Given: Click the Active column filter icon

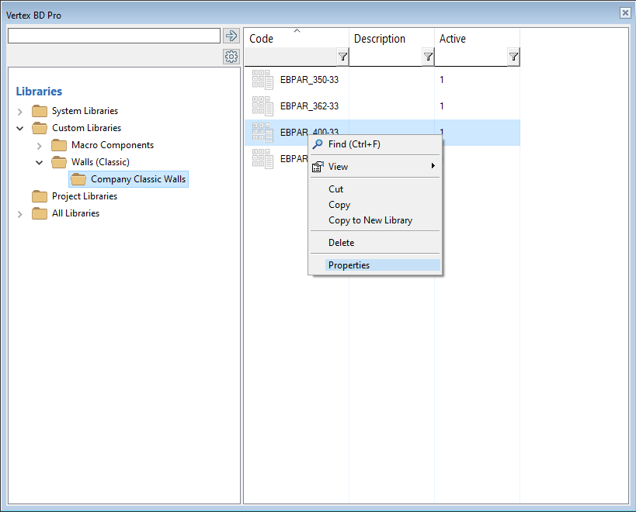Looking at the screenshot, I should click(x=513, y=57).
